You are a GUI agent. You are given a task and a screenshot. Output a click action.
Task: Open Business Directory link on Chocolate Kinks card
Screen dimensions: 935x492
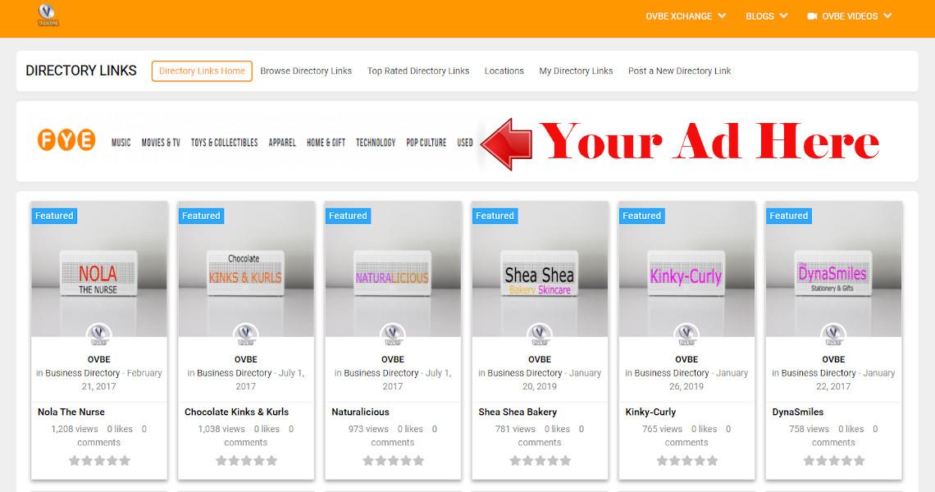pyautogui.click(x=234, y=373)
